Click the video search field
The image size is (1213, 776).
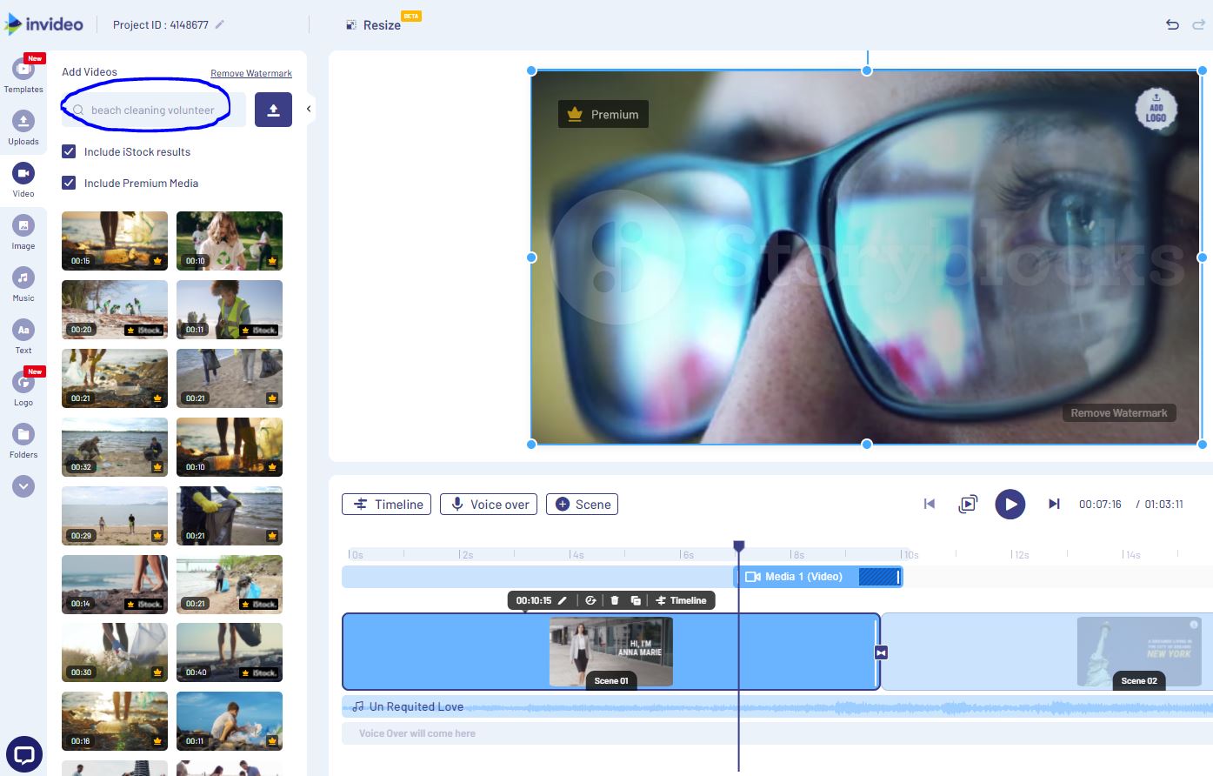point(154,110)
